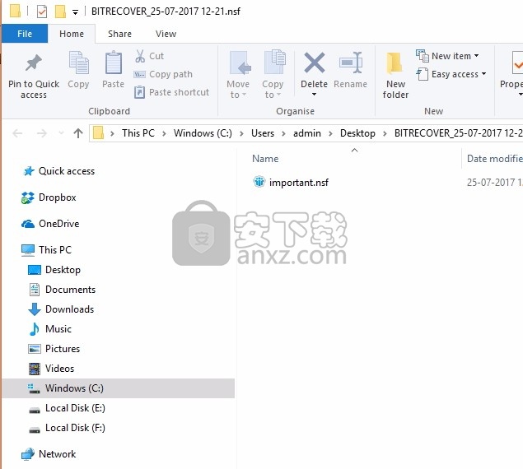The width and height of the screenshot is (523, 469).
Task: Select Windows (C:) in the address bar
Action: (x=203, y=133)
